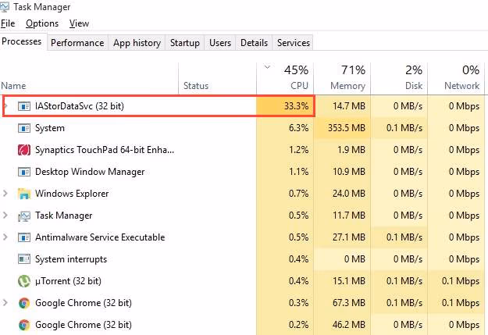
Task: Expand the Task Manager process entry
Action: tap(7, 216)
